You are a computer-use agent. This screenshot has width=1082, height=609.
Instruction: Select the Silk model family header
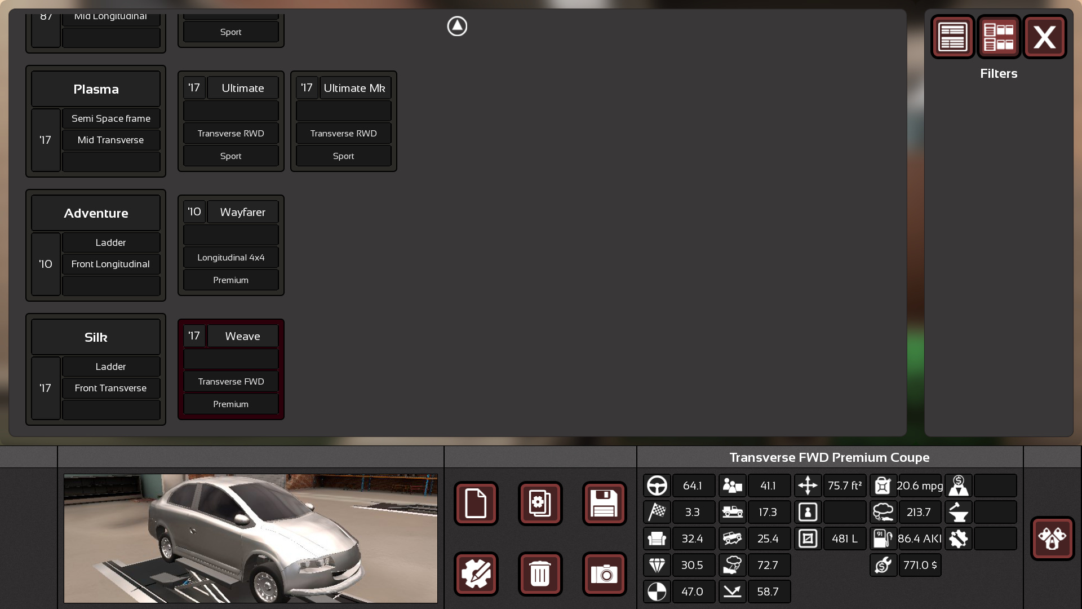coord(96,337)
